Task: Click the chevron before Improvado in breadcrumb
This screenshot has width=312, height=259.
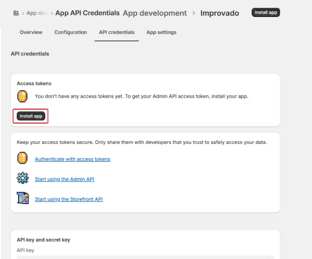Action: coord(194,13)
